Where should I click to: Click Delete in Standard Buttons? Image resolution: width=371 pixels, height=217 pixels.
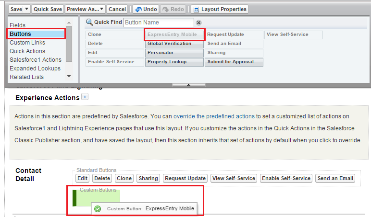[102, 178]
